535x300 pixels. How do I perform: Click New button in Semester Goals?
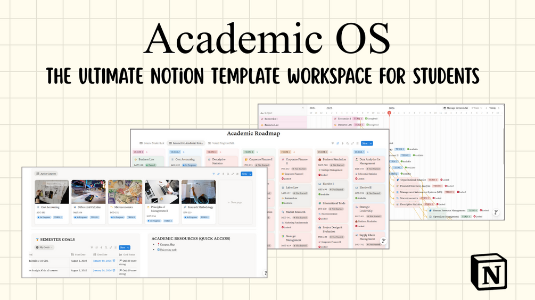coord(122,247)
